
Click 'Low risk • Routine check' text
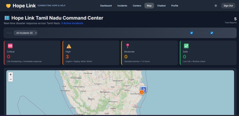pyautogui.click(x=194, y=61)
